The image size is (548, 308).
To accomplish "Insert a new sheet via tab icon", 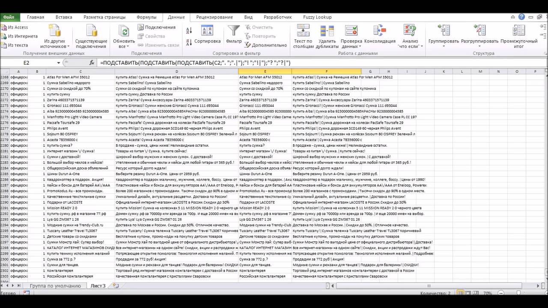I will click(116, 285).
